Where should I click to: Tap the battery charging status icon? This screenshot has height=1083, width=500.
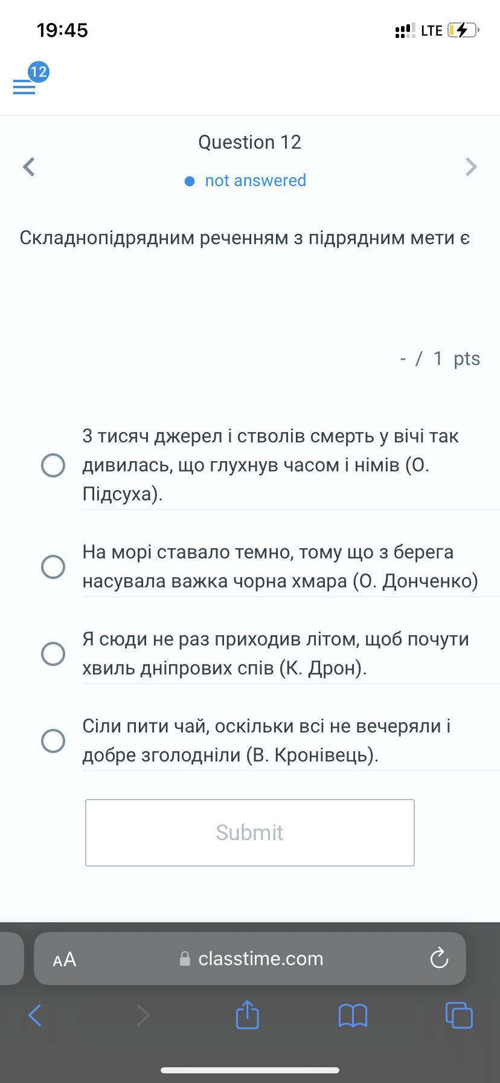coord(463,30)
